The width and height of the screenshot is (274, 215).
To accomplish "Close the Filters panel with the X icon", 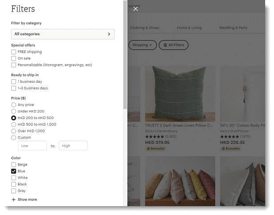I will [x=135, y=9].
